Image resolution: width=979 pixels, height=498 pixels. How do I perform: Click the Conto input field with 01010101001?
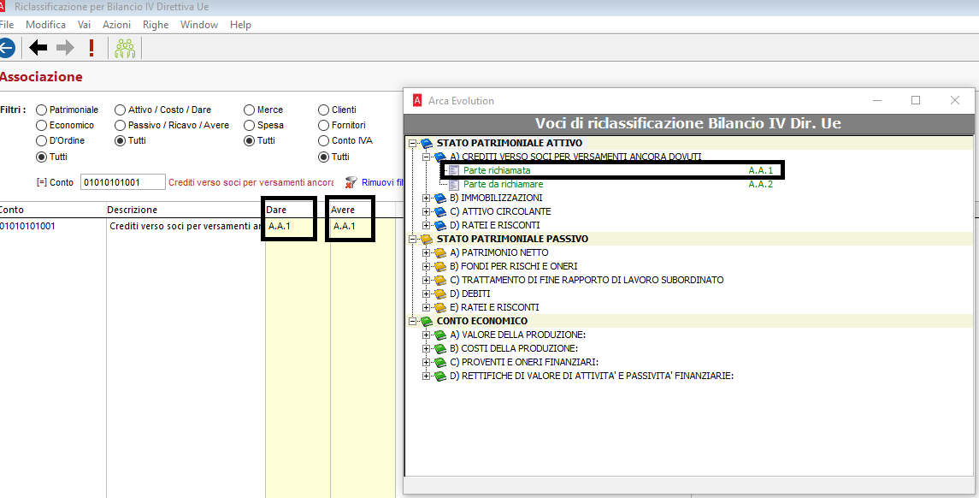[123, 182]
